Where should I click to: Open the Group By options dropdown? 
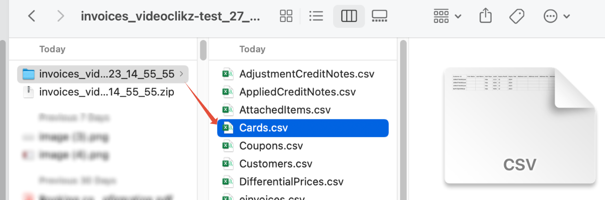pyautogui.click(x=447, y=16)
